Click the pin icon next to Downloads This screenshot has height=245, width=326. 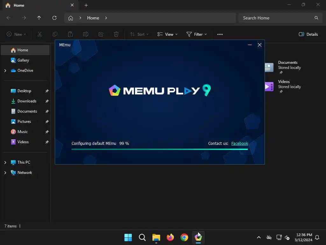click(x=47, y=101)
